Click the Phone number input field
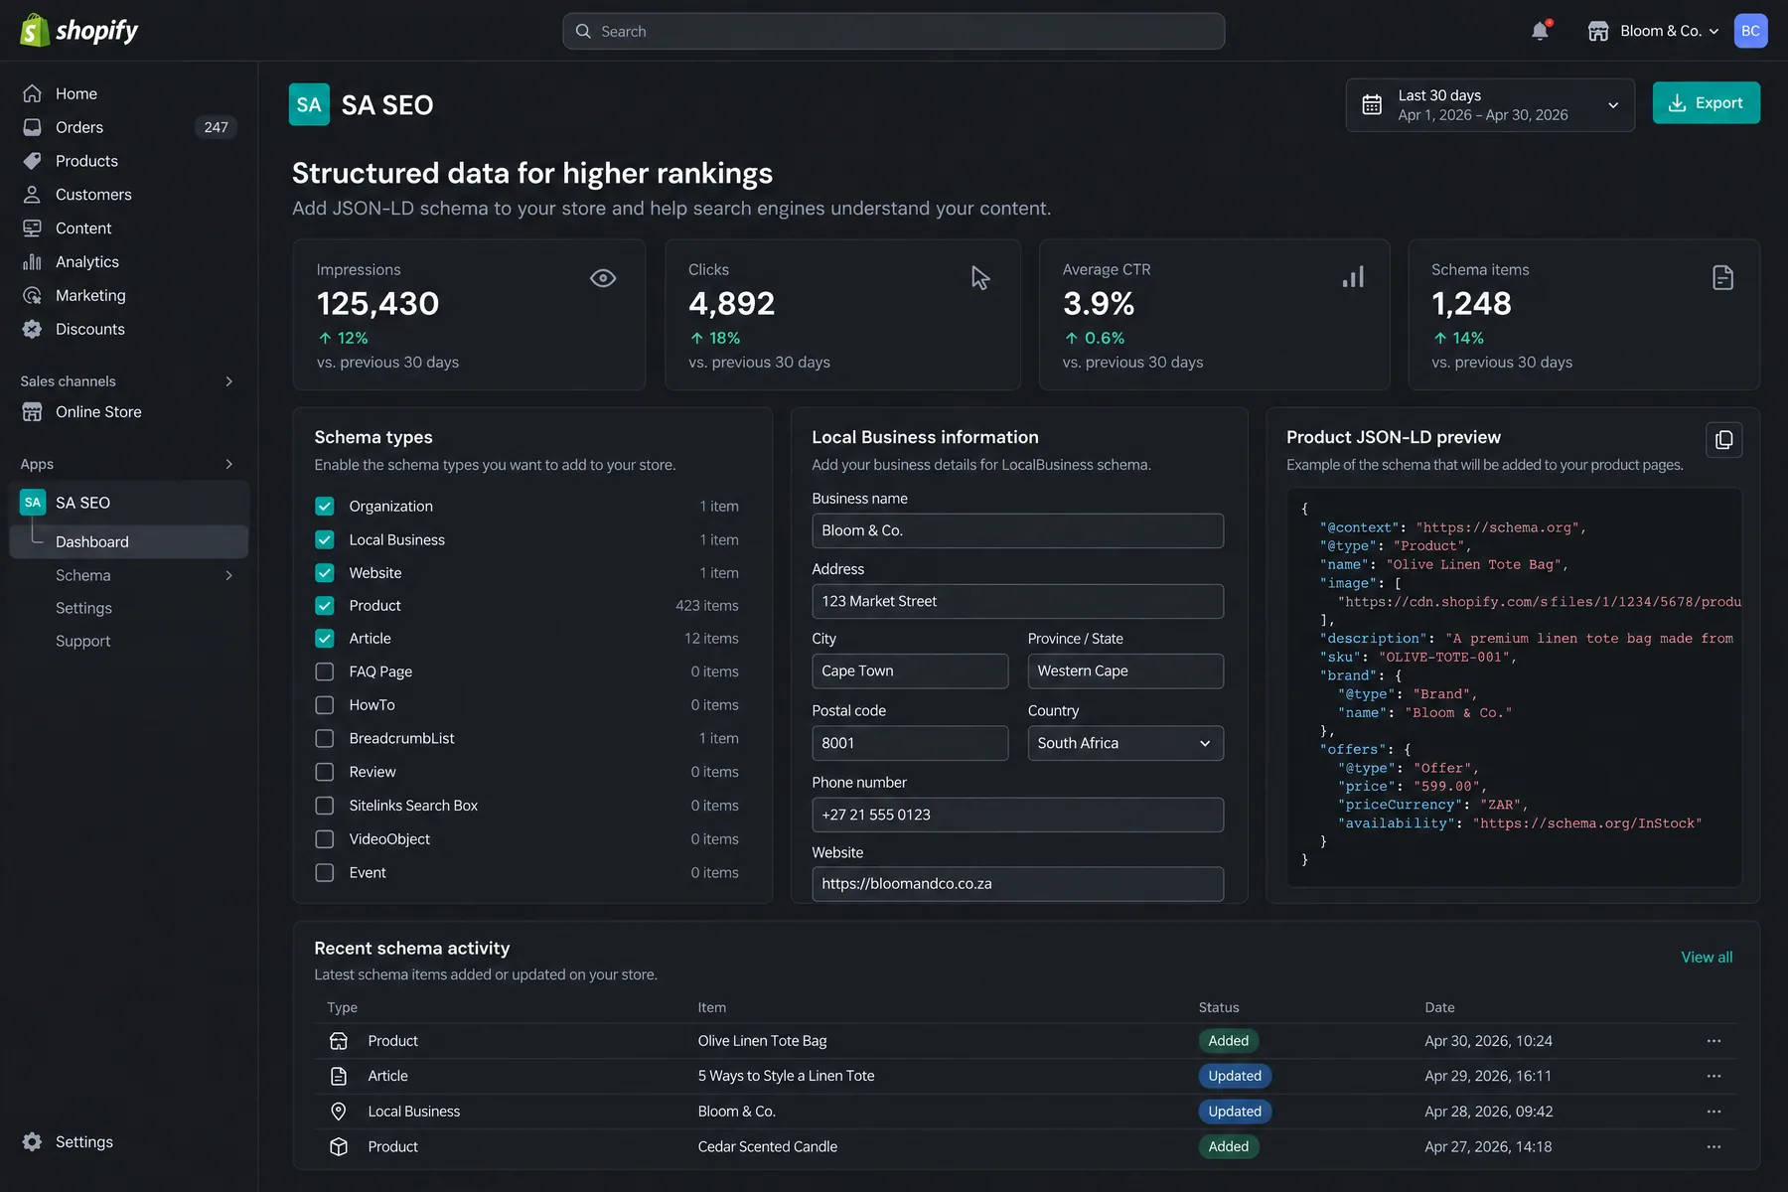 pyautogui.click(x=1017, y=815)
